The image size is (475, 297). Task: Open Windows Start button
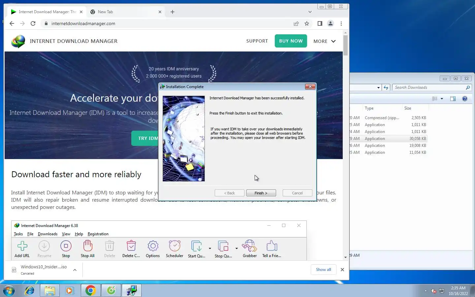click(9, 290)
